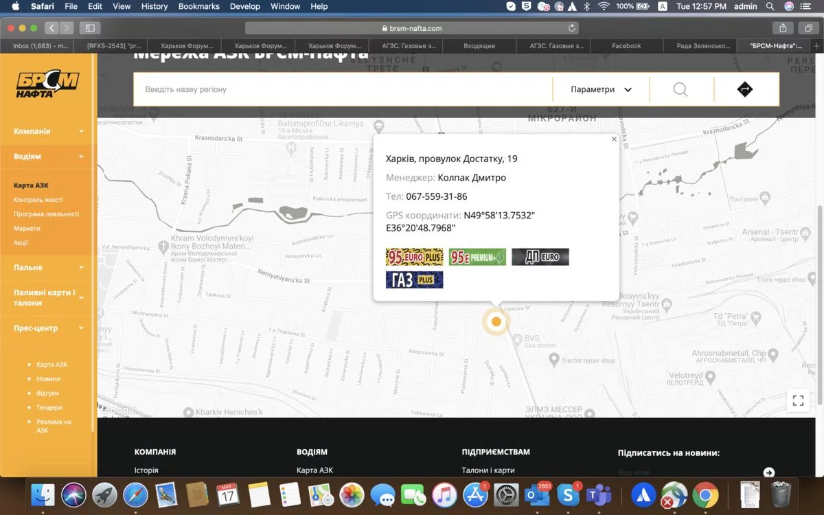
Task: Open Маркети sidebar link
Action: (27, 229)
